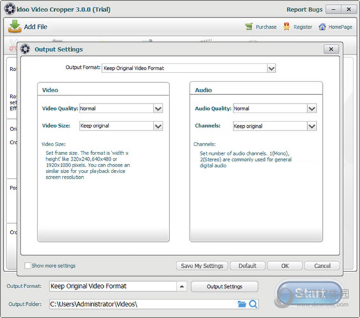
Task: Click the Video Size 'Keep original' value
Action: (x=94, y=126)
